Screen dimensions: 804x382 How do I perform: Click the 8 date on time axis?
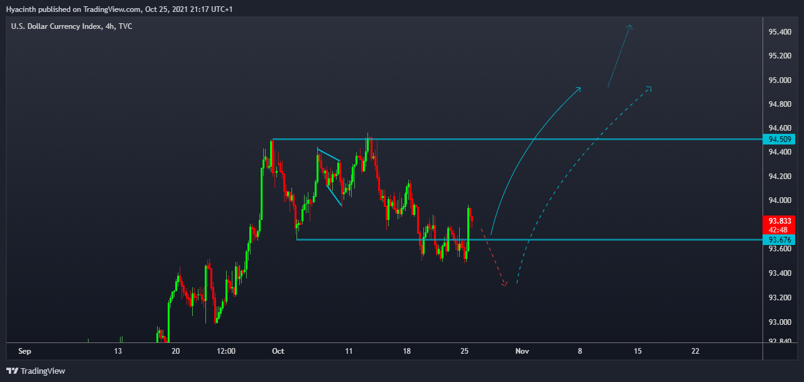[x=580, y=351]
